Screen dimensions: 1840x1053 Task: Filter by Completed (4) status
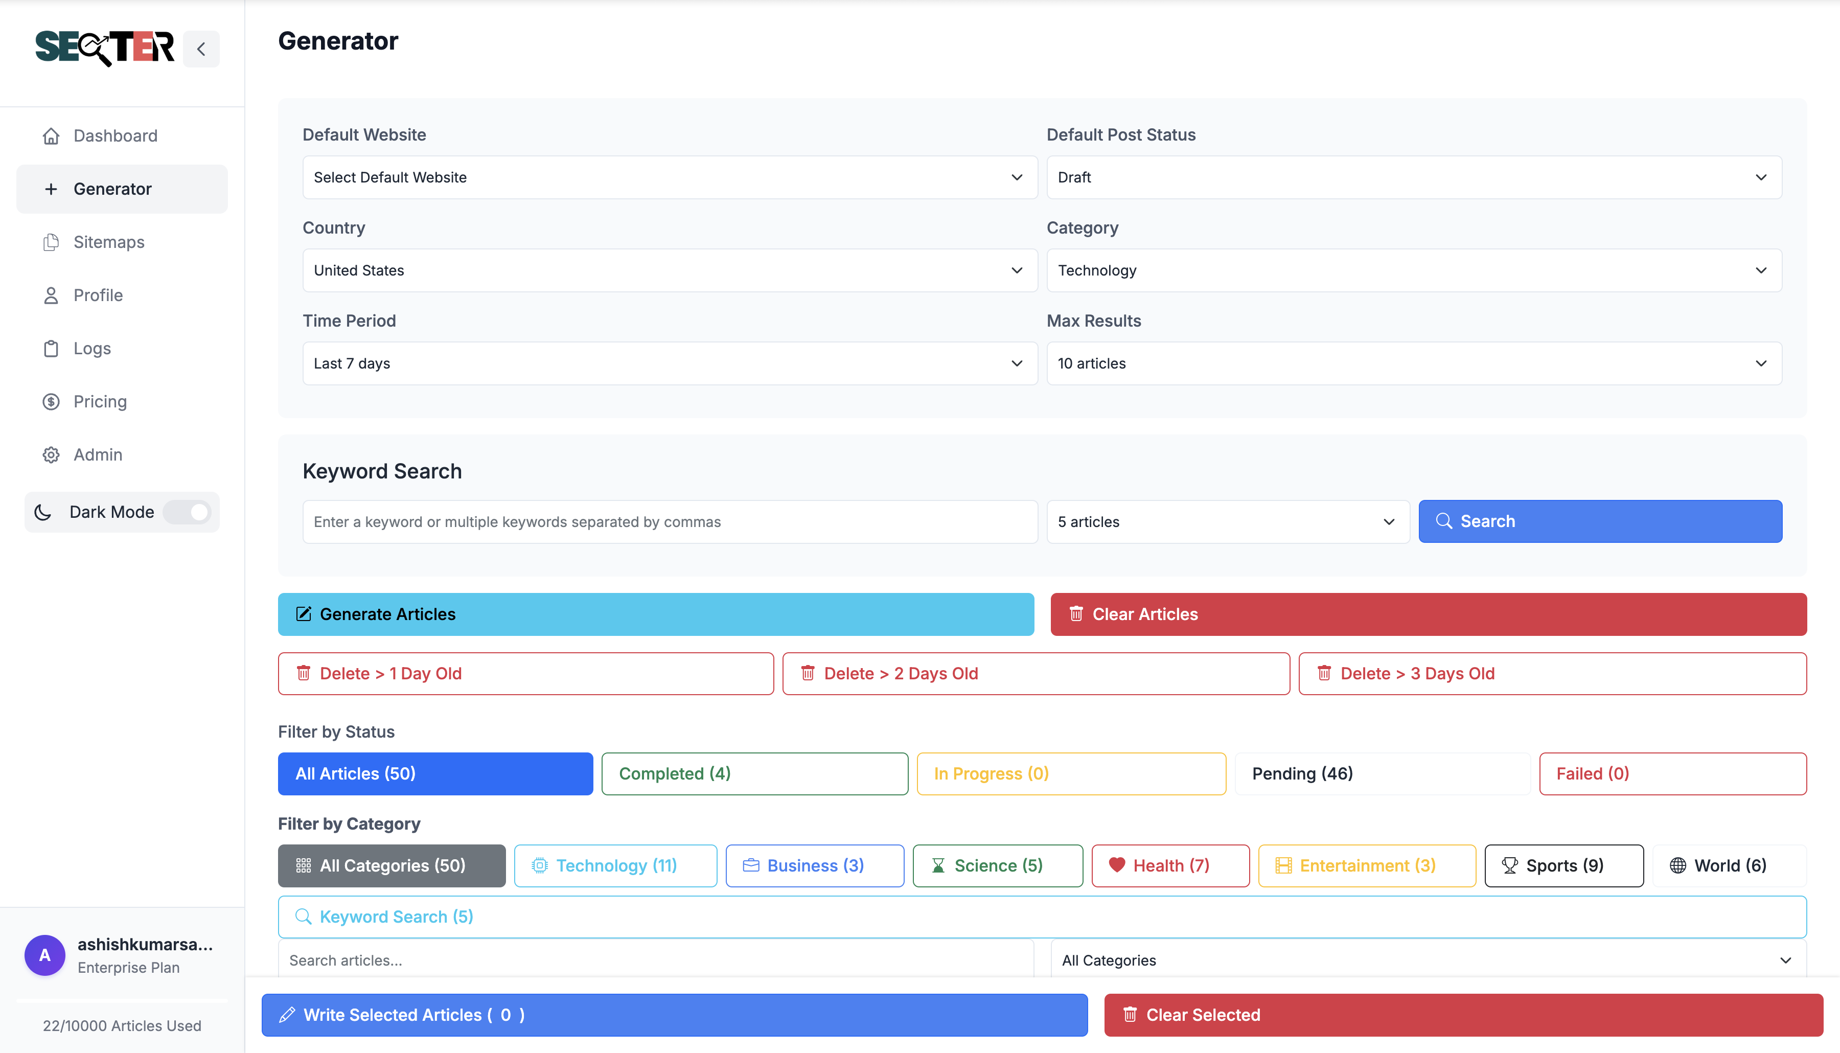point(754,774)
